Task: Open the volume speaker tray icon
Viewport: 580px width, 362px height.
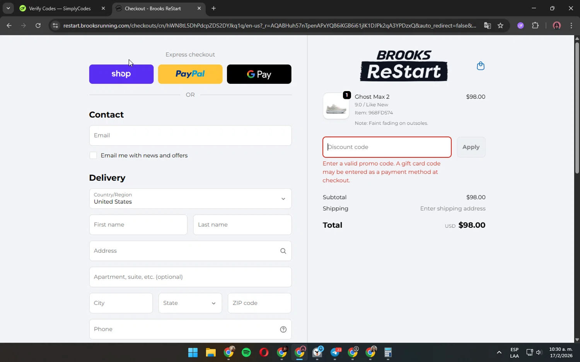Action: 539,352
